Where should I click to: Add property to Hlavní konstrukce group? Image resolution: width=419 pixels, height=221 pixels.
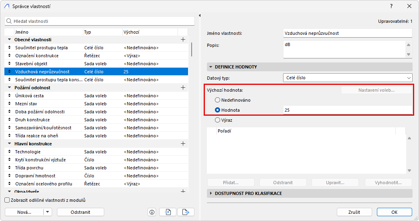183,144
